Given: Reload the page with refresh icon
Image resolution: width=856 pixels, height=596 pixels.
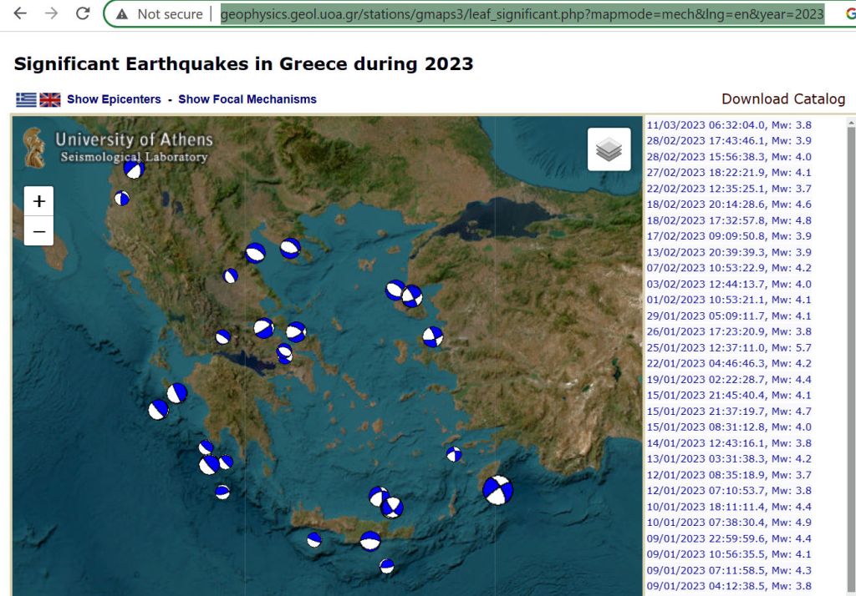Looking at the screenshot, I should pos(83,13).
